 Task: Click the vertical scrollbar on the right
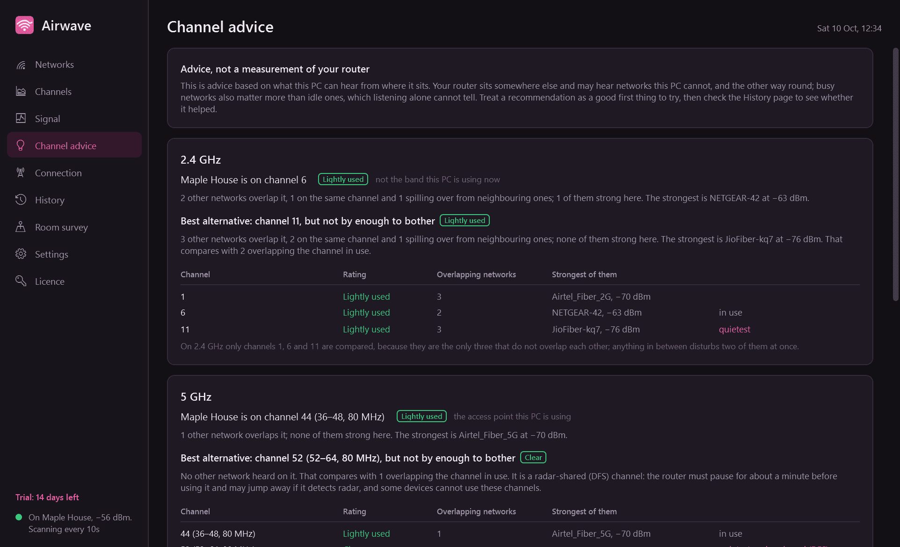coord(895,174)
